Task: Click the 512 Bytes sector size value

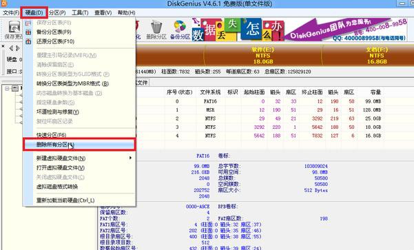Action: [315, 190]
